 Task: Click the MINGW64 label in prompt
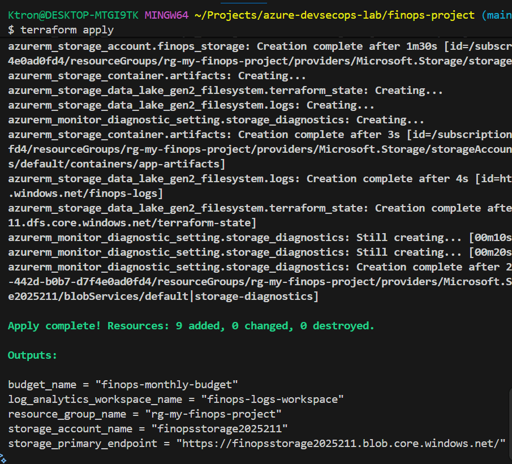[x=166, y=15]
